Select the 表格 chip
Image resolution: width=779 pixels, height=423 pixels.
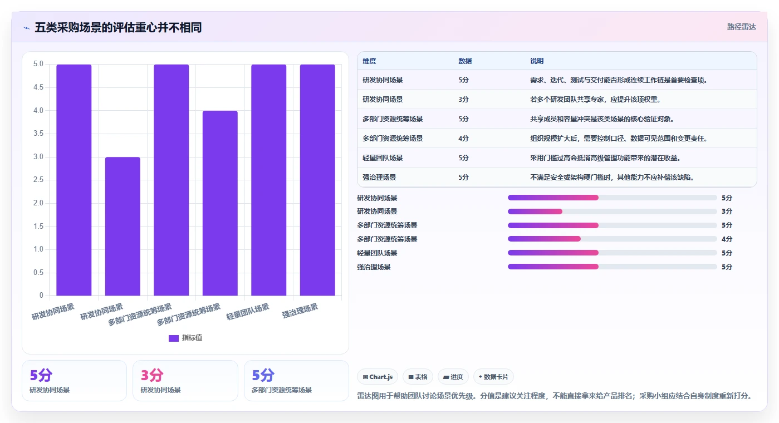[418, 377]
